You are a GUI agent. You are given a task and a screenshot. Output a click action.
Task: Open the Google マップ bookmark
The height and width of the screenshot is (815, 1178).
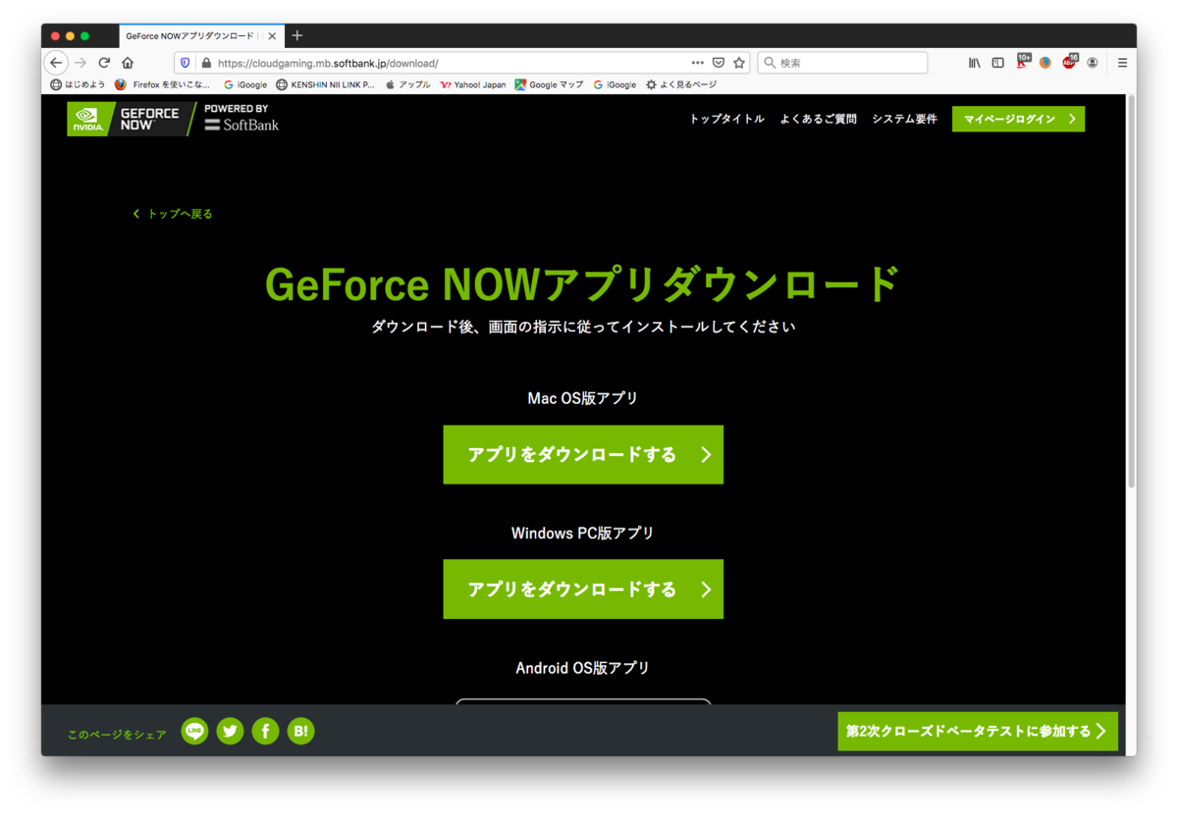click(x=549, y=85)
